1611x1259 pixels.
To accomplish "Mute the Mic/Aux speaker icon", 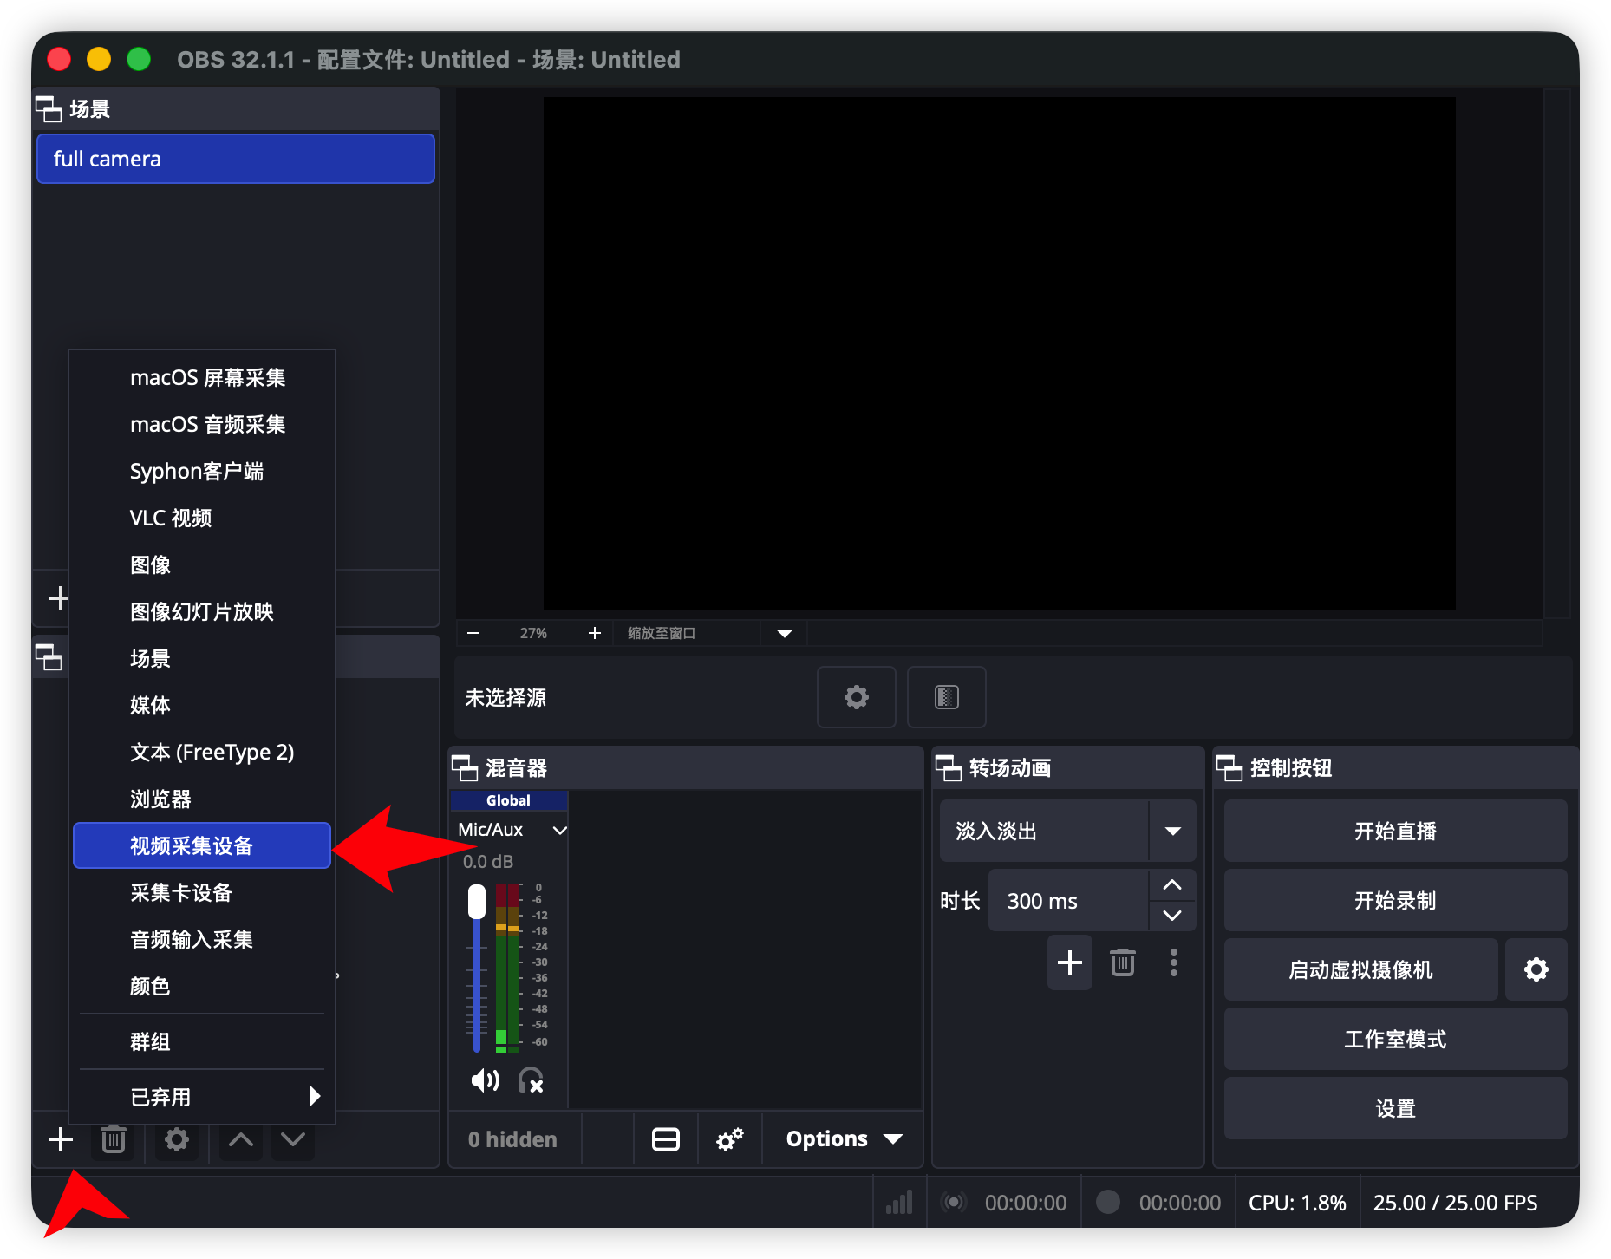I will (x=485, y=1080).
